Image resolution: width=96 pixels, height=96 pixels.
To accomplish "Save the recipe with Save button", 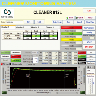I will tap(29, 22).
